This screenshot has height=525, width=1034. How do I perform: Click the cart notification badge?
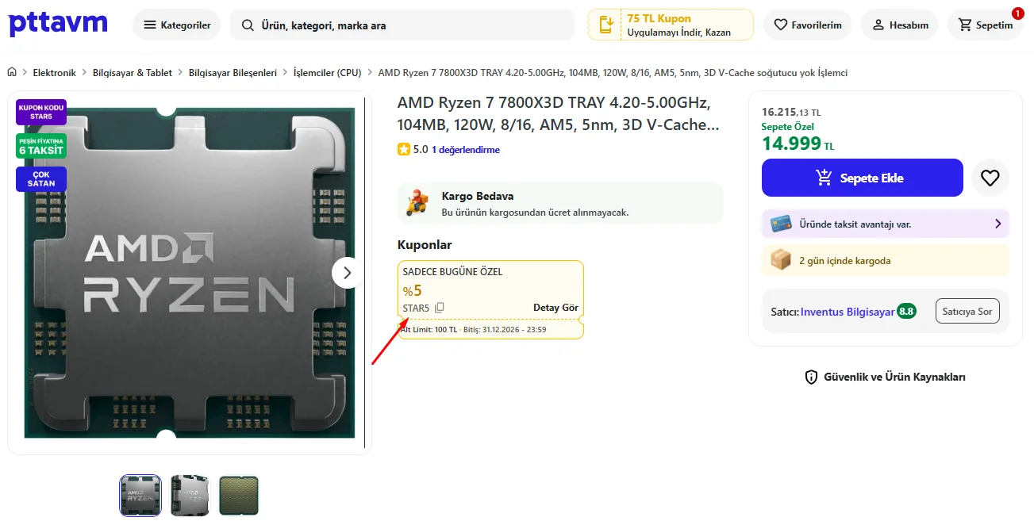coord(1017,13)
